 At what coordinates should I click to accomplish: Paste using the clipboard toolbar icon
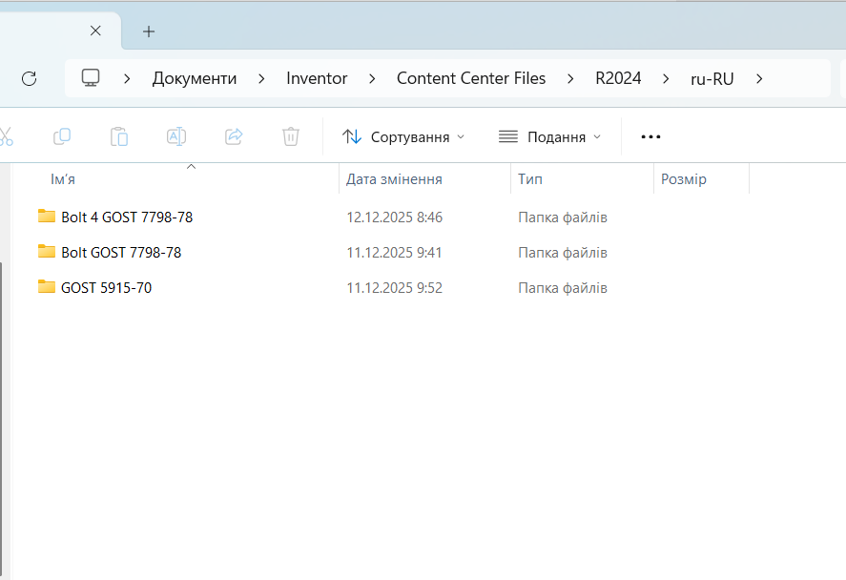pos(118,136)
